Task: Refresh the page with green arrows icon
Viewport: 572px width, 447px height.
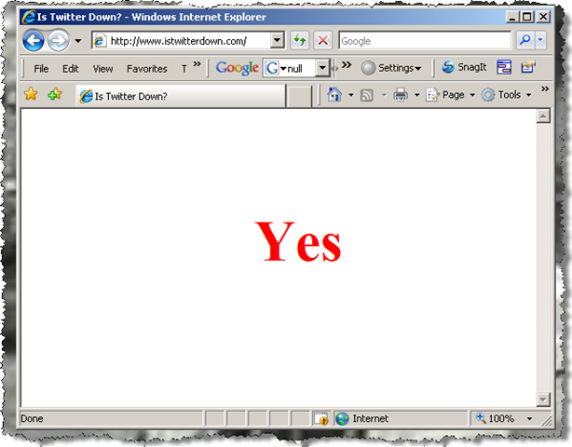Action: tap(299, 41)
